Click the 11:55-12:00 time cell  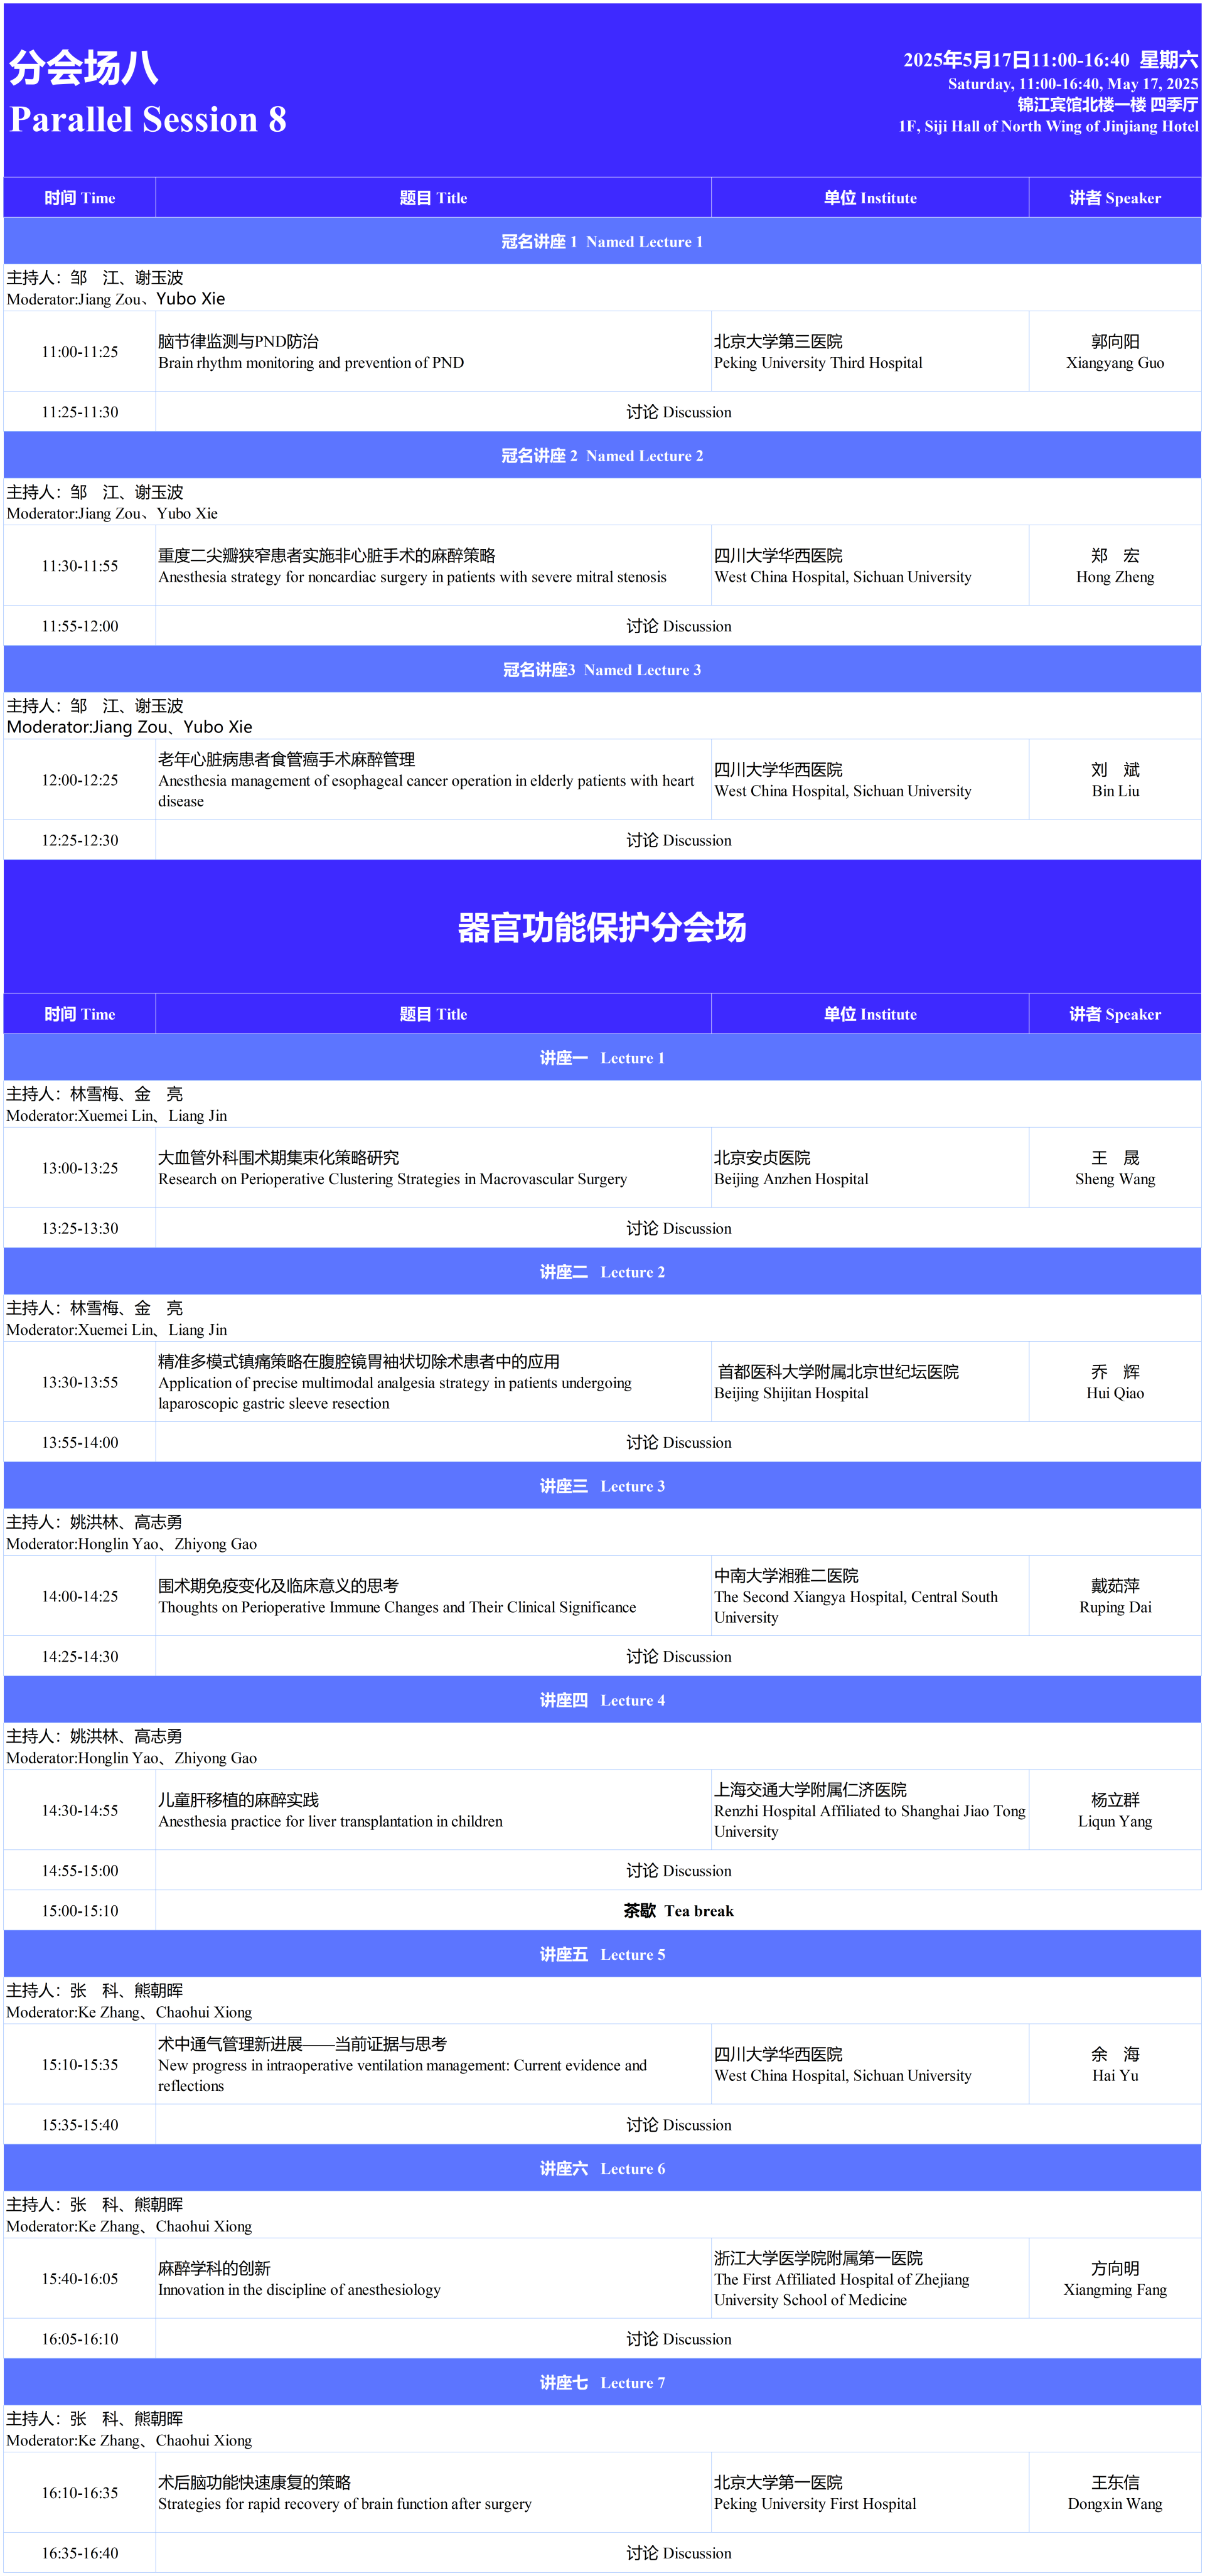click(x=80, y=626)
